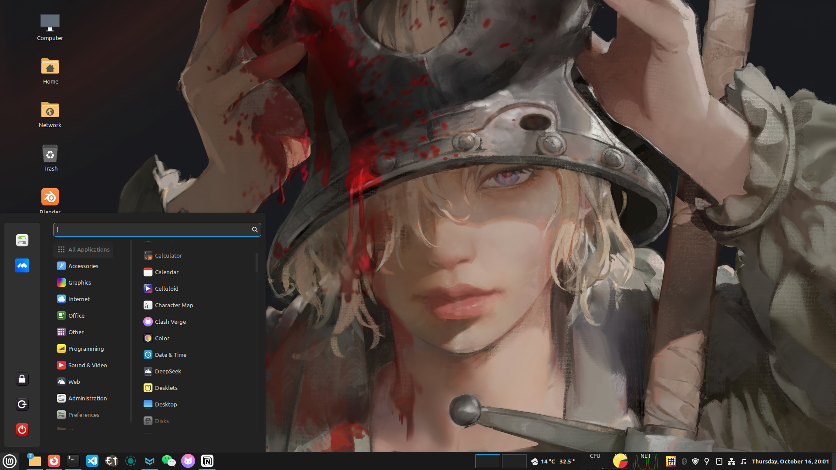Screen dimensions: 836x470
Task: Click the logout icon in menu sidebar
Action: 22,404
